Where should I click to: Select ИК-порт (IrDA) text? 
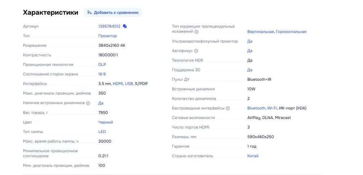click(293, 108)
